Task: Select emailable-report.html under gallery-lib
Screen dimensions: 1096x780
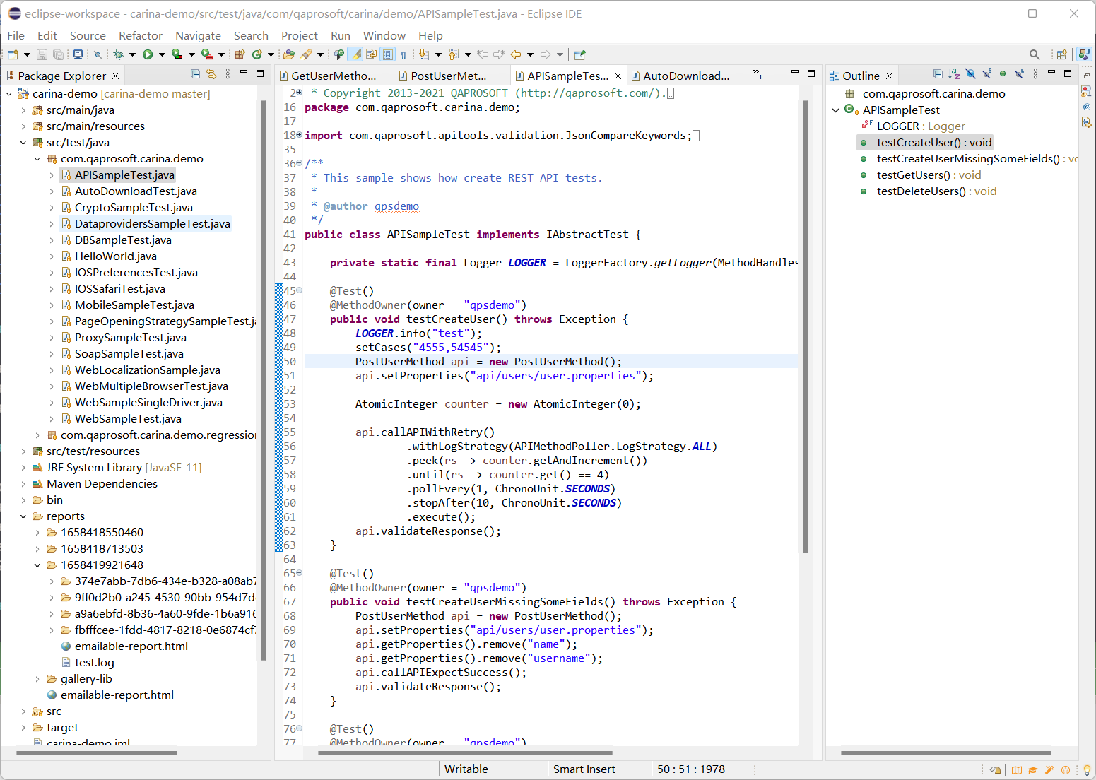Action: pos(117,695)
